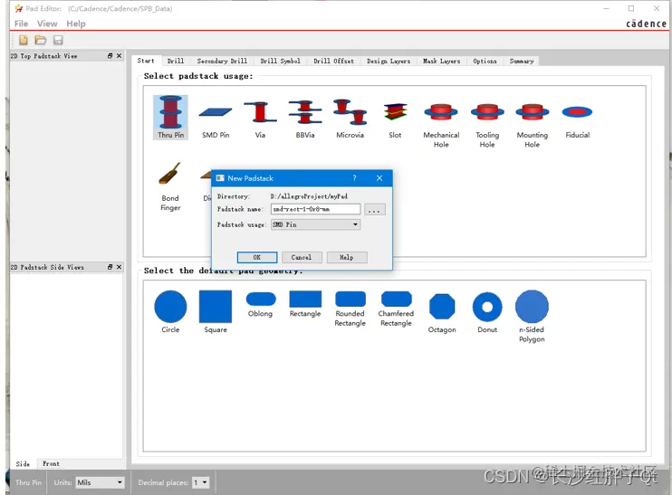The height and width of the screenshot is (495, 672).
Task: Open the Units dropdown showing Mils
Action: (101, 482)
